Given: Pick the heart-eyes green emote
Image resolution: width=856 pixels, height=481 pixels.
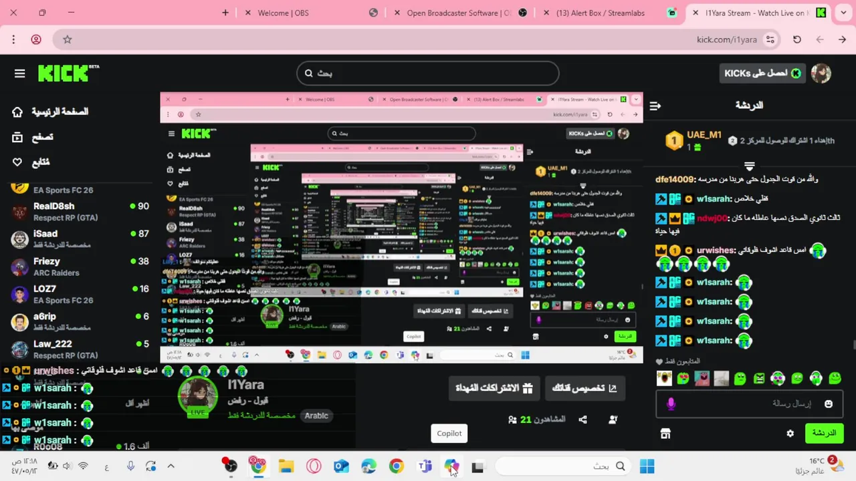Looking at the screenshot, I should [683, 379].
